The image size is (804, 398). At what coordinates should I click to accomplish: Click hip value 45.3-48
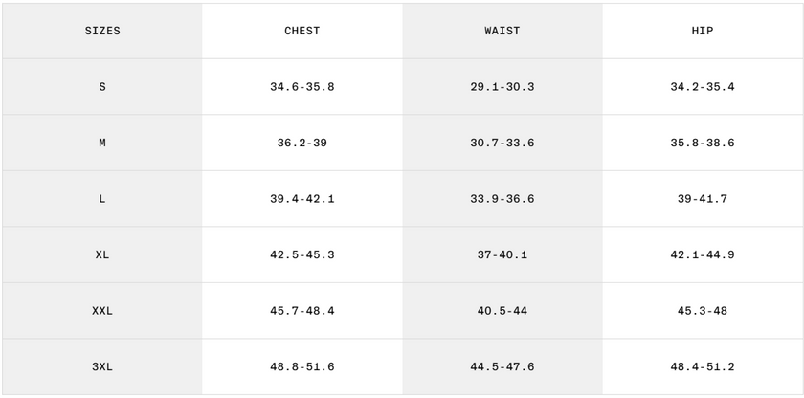click(x=703, y=311)
